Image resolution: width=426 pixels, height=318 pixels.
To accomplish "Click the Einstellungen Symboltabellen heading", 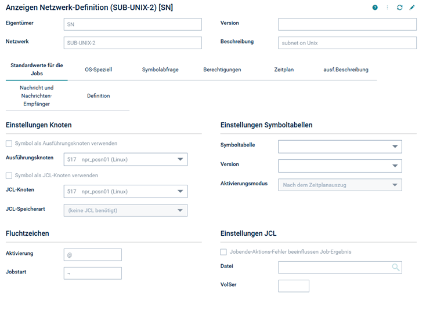I will pyautogui.click(x=266, y=125).
